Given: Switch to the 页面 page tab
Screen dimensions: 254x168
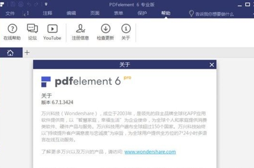Looking at the screenshot, I should point(95,13).
